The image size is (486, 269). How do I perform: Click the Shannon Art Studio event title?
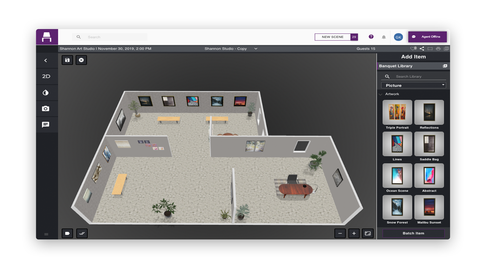[x=105, y=48]
